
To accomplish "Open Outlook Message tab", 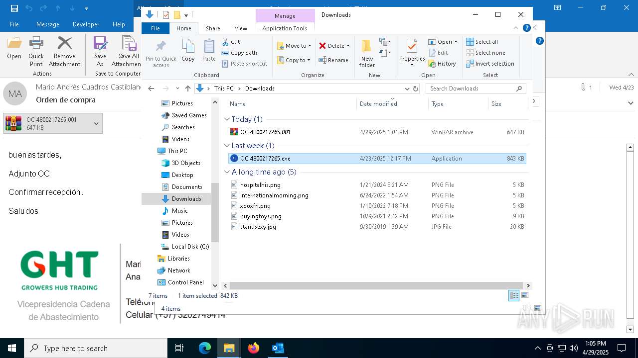I will 48,24.
